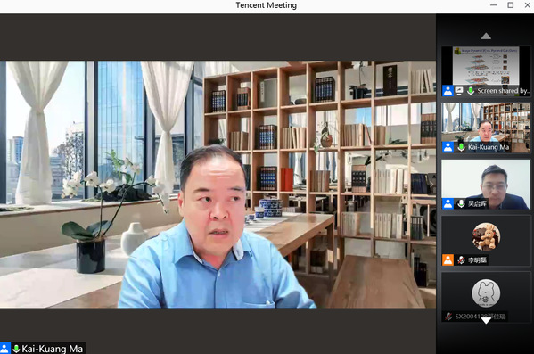Screen dimensions: 534x354
Task: Click green microphone icon on shared screen tile
Action: pos(471,91)
